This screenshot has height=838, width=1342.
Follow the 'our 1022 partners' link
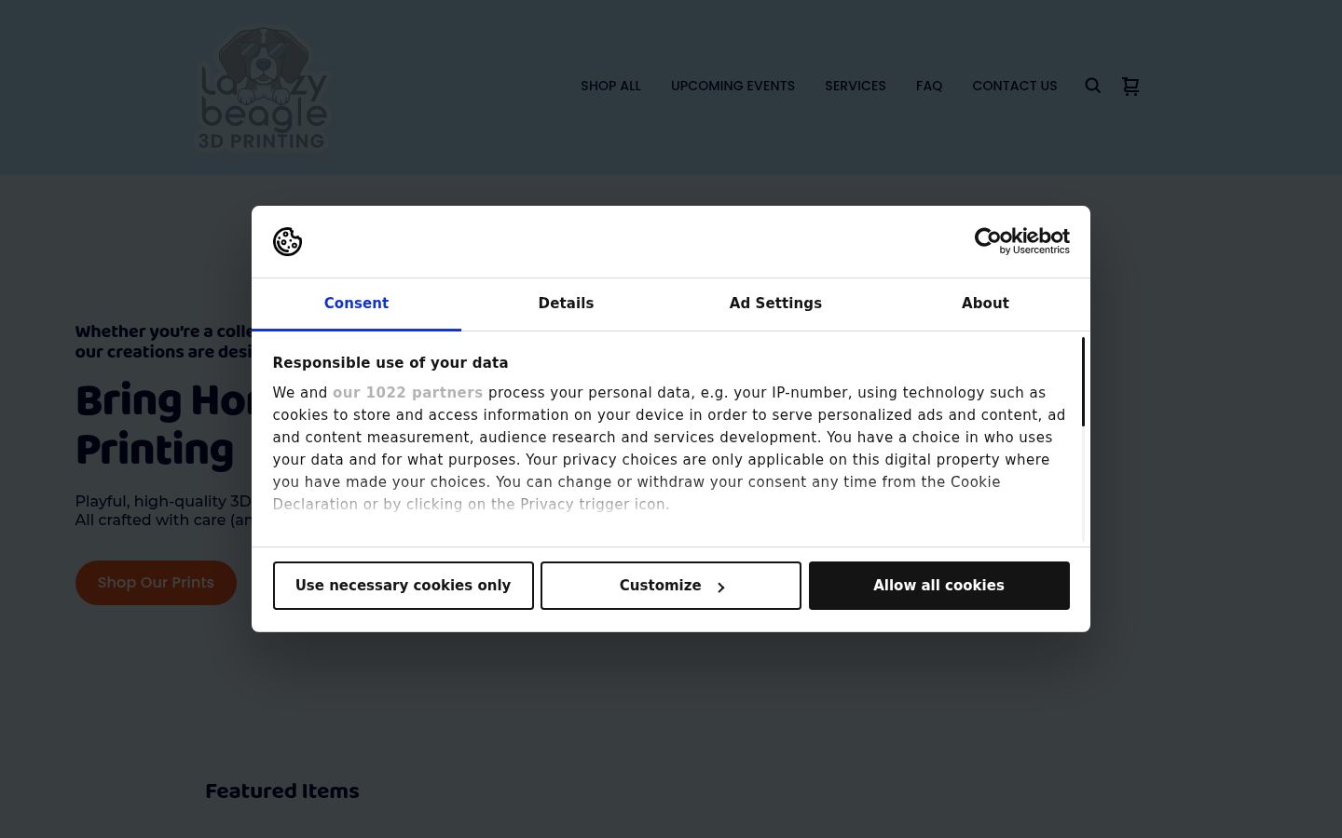(x=407, y=393)
